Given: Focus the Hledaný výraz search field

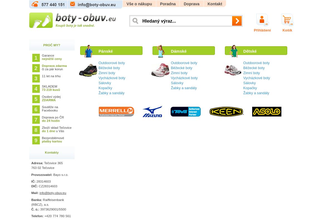Looking at the screenshot, I should [x=186, y=21].
